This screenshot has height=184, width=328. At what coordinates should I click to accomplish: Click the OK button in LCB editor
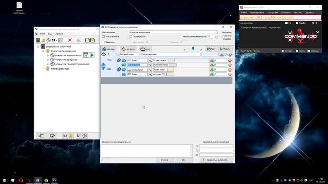pyautogui.click(x=183, y=160)
